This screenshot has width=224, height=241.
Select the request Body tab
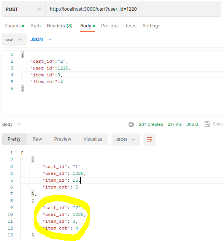click(x=87, y=26)
